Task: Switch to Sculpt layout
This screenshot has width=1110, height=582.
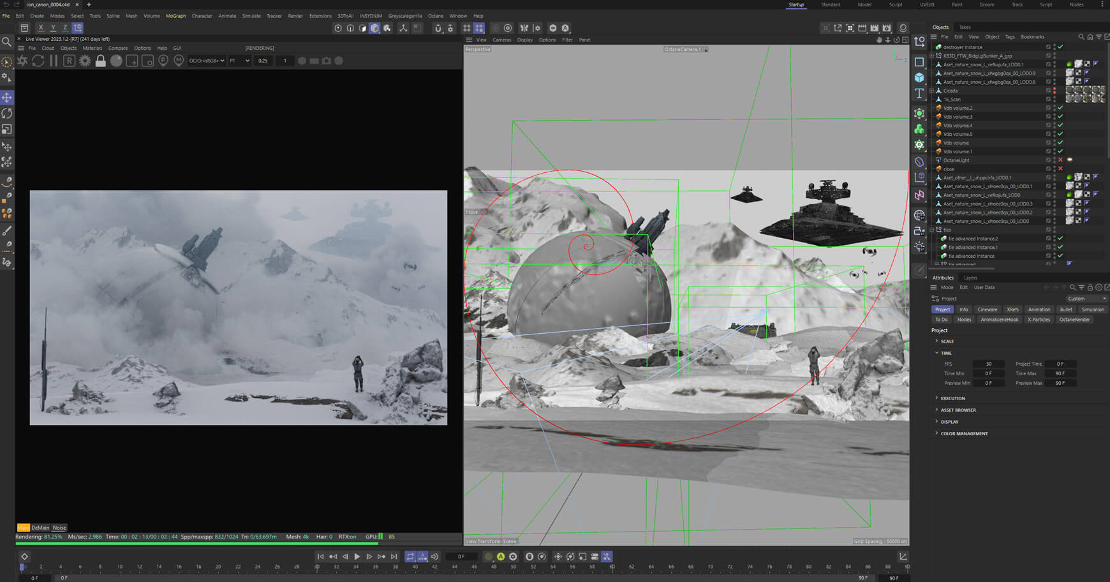Action: point(896,4)
